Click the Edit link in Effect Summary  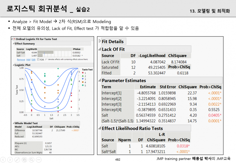coord(33,60)
